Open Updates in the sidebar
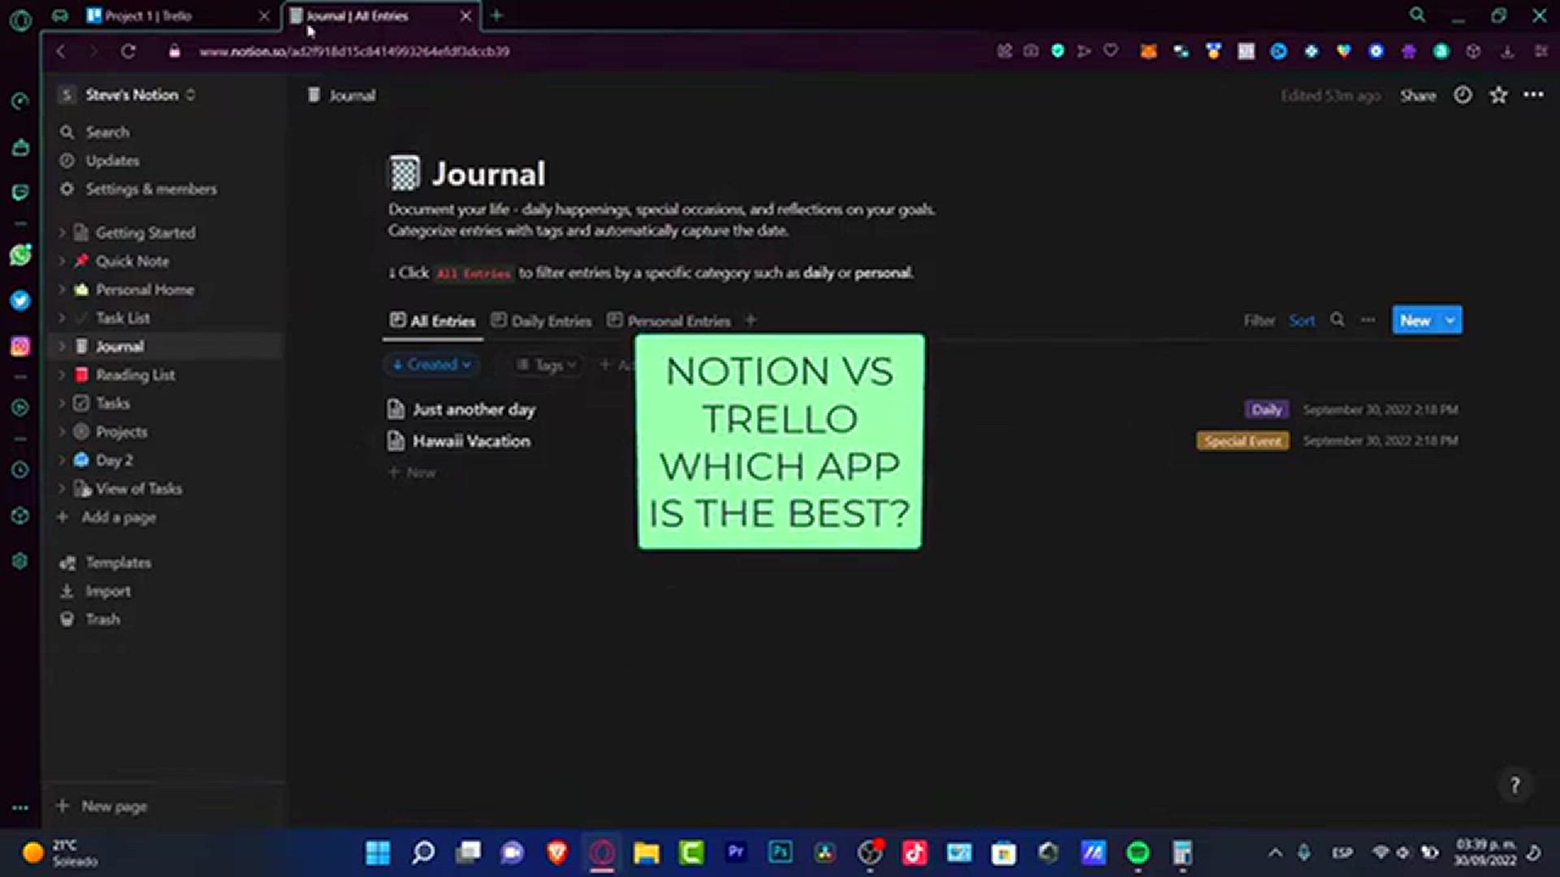1560x877 pixels. (111, 160)
